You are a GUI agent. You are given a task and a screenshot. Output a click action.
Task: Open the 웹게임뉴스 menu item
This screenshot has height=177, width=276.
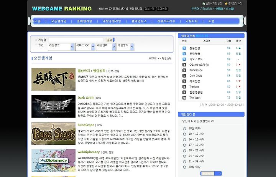[139, 21]
